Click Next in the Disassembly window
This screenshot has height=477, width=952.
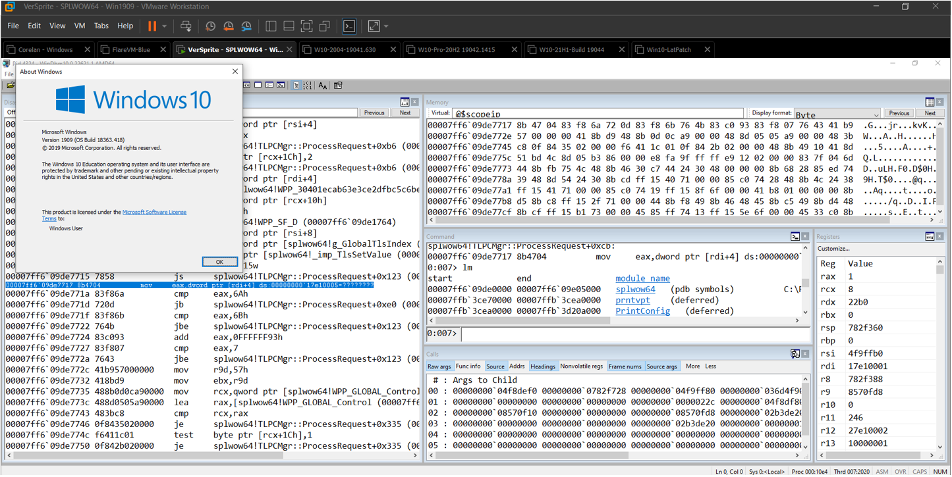click(x=405, y=113)
